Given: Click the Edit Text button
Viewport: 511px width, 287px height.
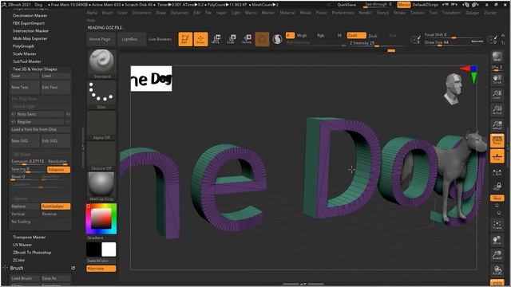Looking at the screenshot, I should [x=55, y=87].
